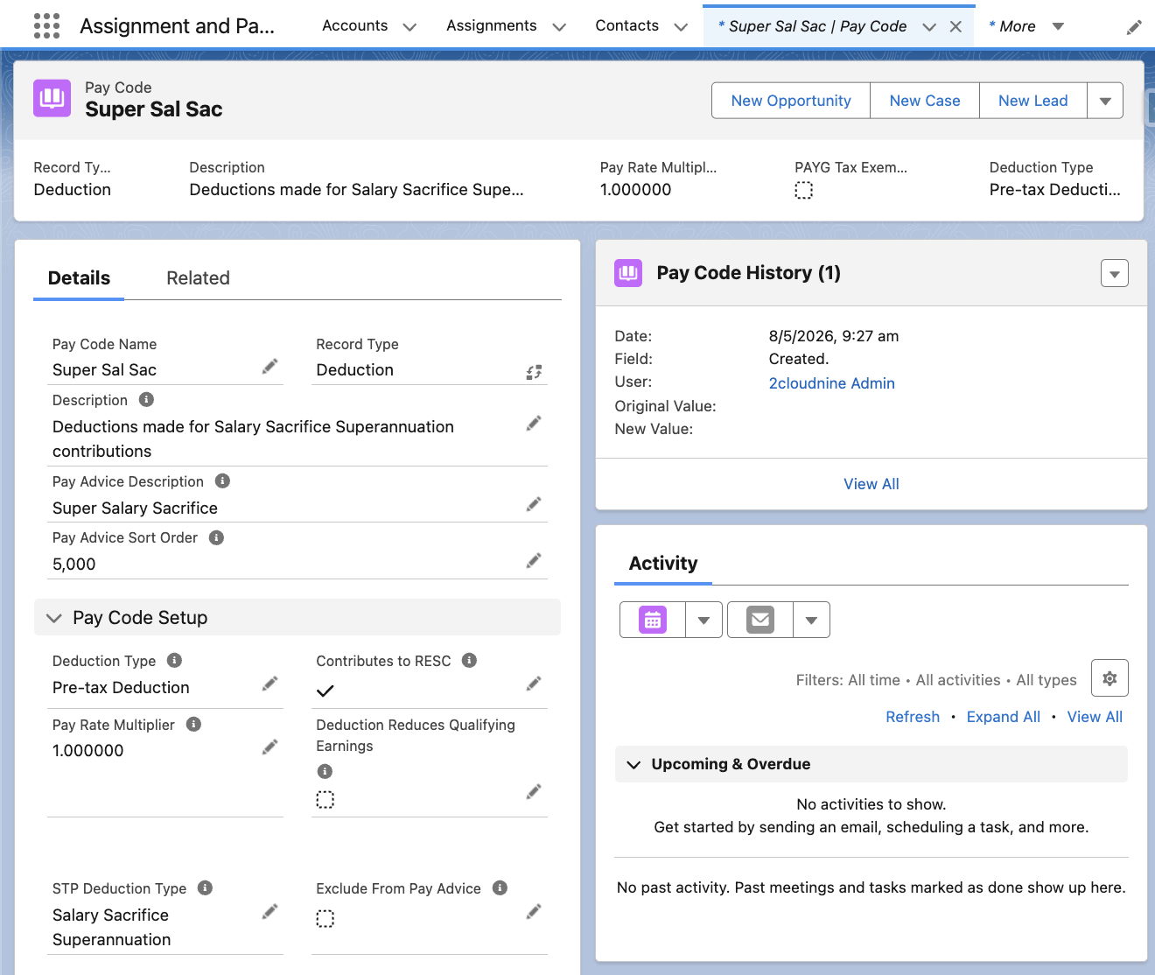Close the Super Sal Sac tab
The image size is (1155, 975).
(x=955, y=27)
